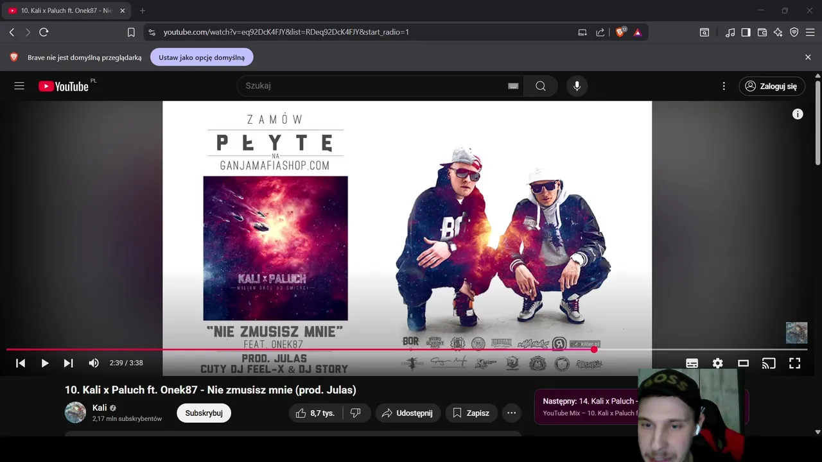Click the video title text

coord(211,390)
